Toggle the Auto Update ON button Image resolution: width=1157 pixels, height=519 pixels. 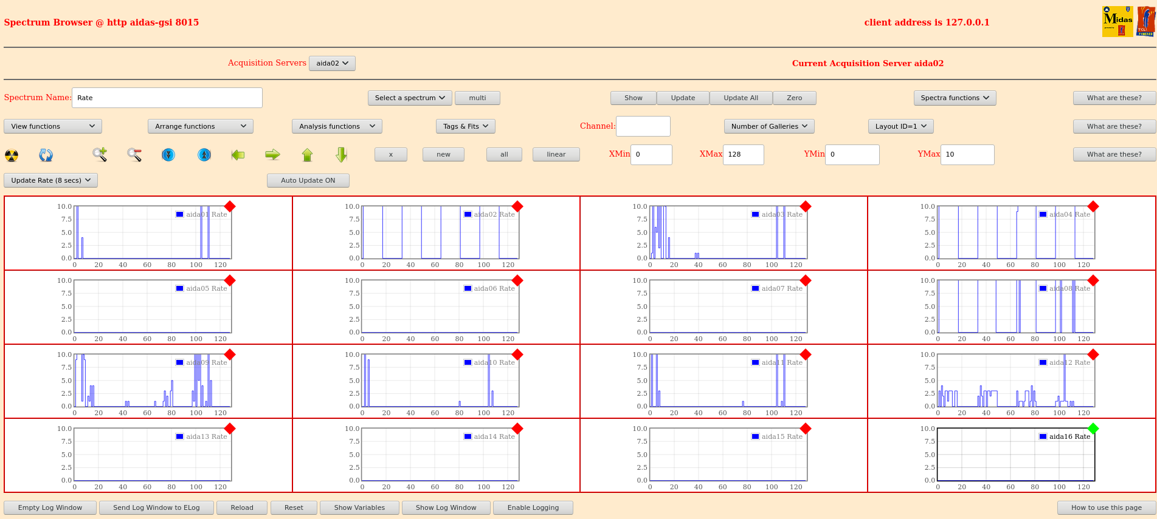click(x=308, y=180)
